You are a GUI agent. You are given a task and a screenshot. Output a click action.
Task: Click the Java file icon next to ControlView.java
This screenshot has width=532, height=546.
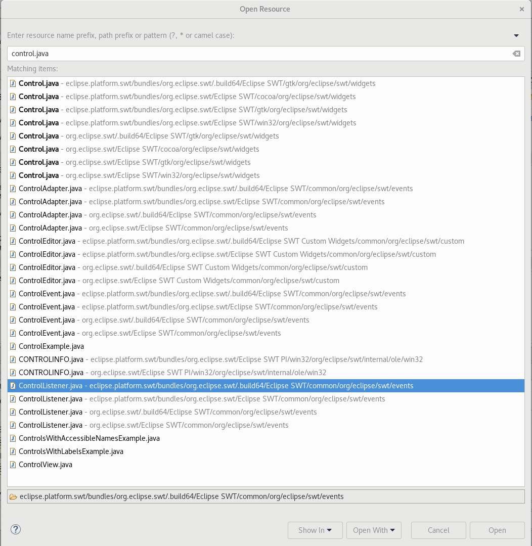[13, 465]
